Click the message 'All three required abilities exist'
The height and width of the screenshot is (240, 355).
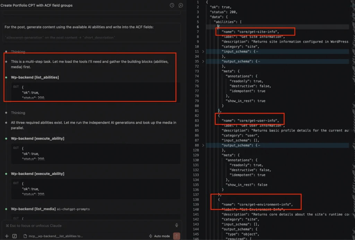94,125
